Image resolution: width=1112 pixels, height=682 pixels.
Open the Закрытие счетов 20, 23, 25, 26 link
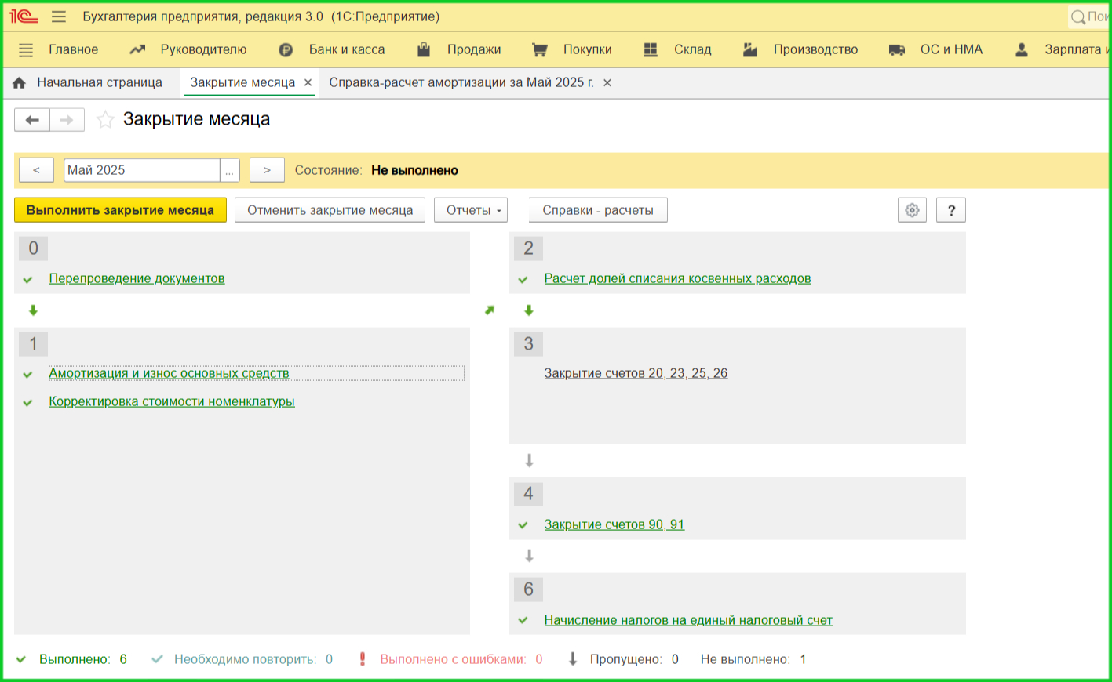pyautogui.click(x=636, y=373)
